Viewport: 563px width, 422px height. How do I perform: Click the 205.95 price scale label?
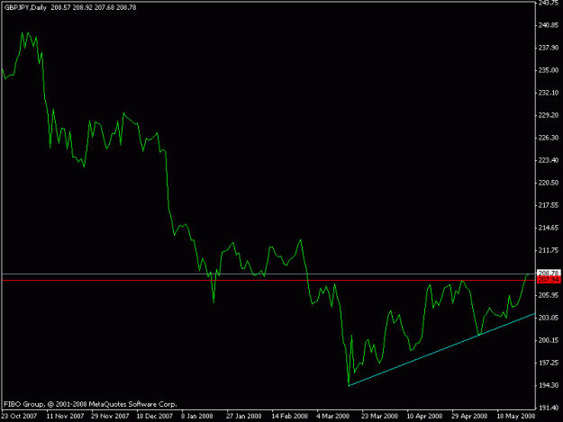549,295
